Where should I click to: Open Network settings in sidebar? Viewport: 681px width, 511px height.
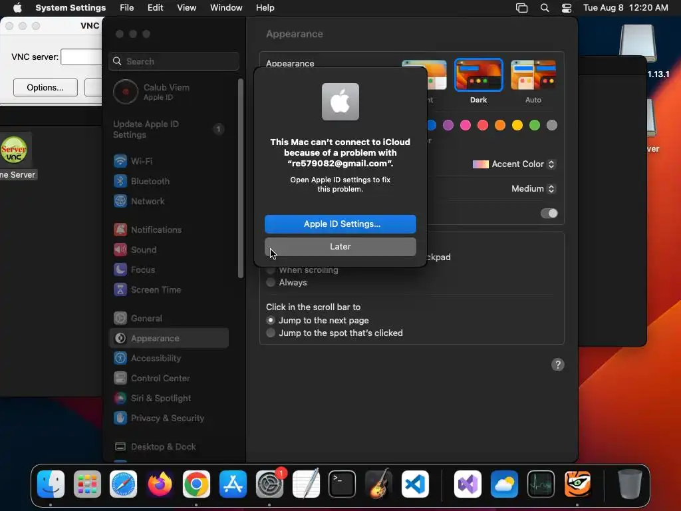tap(169, 201)
